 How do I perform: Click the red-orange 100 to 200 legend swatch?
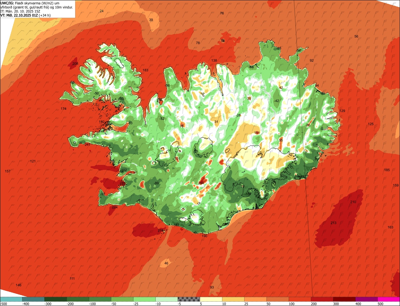pos(300,299)
